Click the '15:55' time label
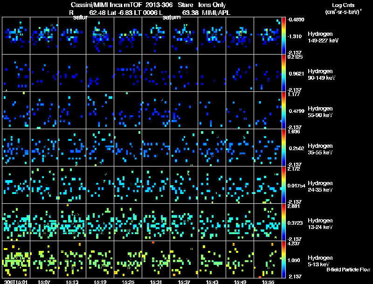This screenshot has width=373, height=284. (x=268, y=282)
